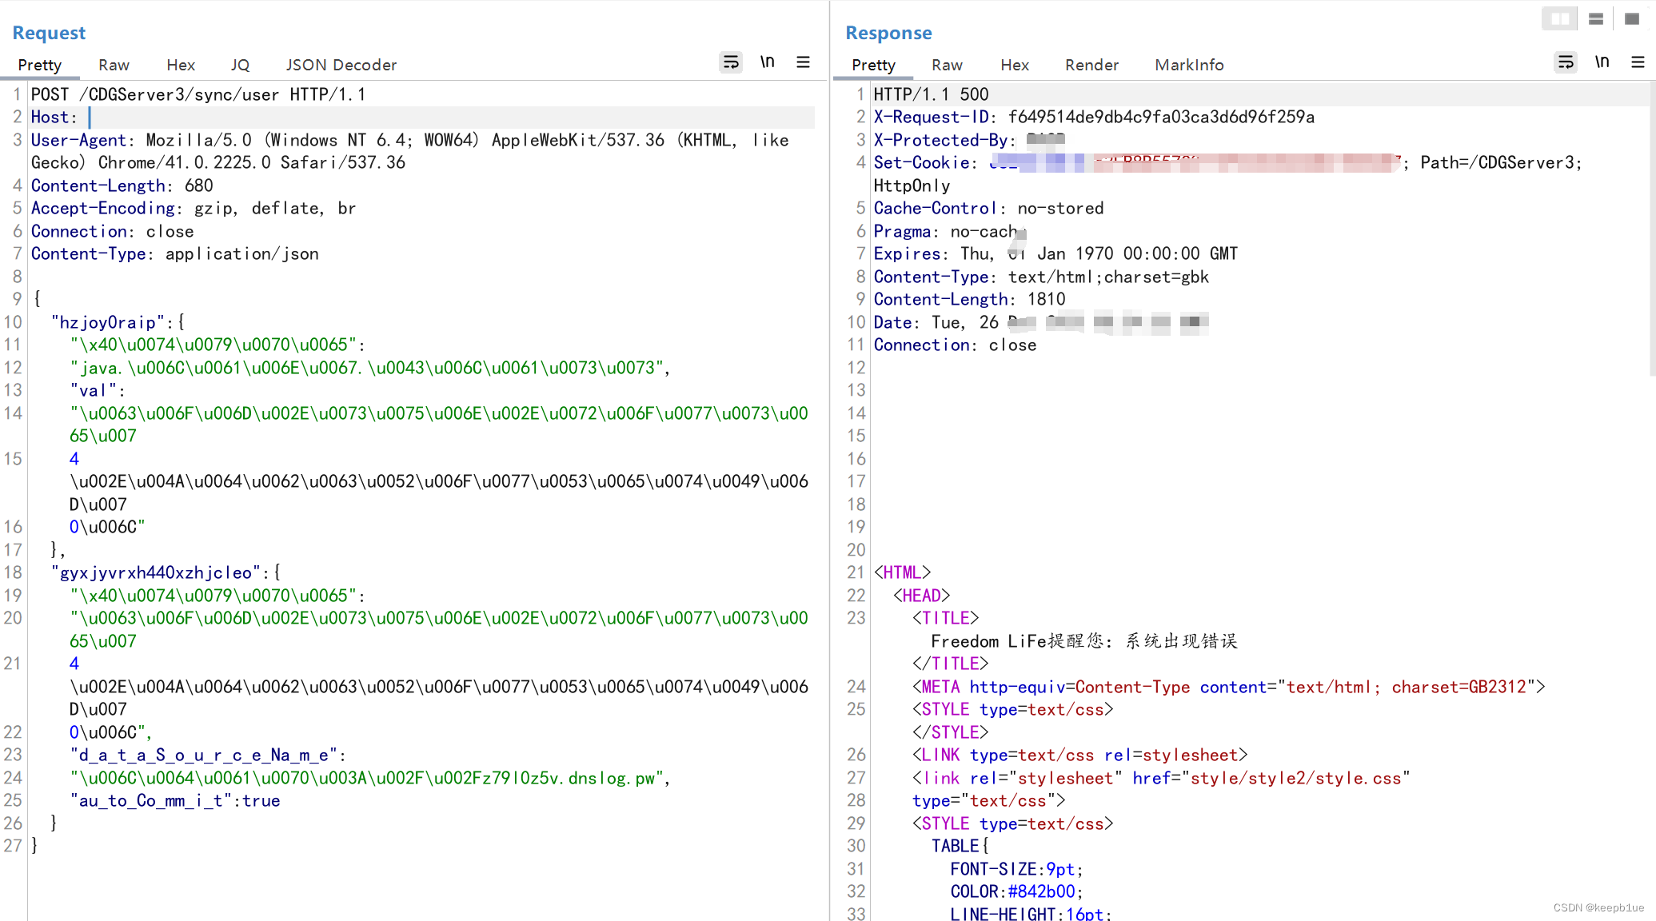
Task: Toggle word wrap in Response panel
Action: pyautogui.click(x=1566, y=62)
